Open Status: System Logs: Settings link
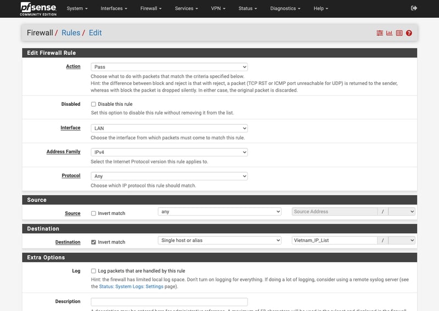This screenshot has height=311, width=439. [138, 286]
